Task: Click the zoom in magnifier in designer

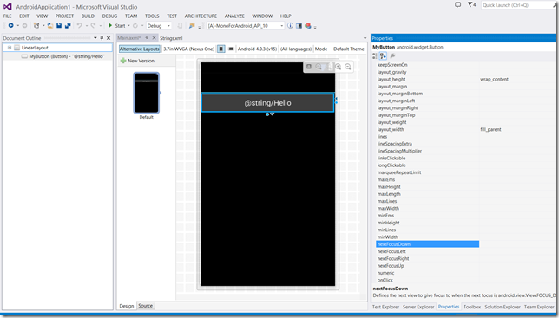Action: [338, 67]
